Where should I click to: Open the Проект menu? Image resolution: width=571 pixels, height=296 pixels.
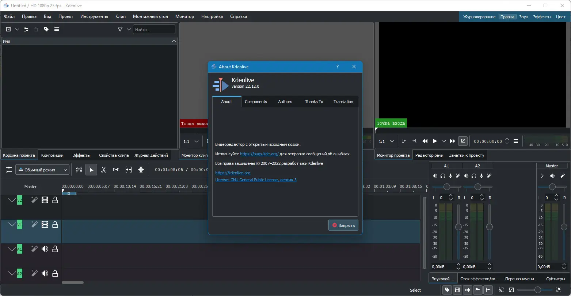[66, 16]
